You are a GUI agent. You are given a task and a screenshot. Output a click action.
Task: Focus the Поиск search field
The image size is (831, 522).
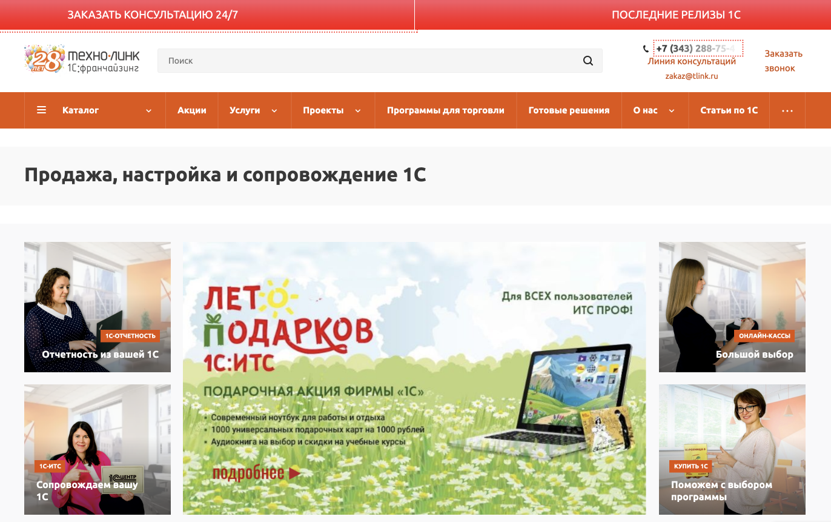380,61
